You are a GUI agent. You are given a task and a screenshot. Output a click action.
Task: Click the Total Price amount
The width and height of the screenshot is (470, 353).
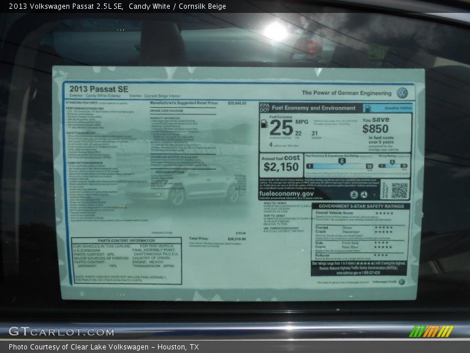[237, 239]
